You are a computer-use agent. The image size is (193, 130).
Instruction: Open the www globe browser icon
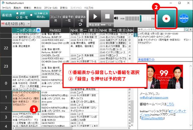(x=184, y=18)
